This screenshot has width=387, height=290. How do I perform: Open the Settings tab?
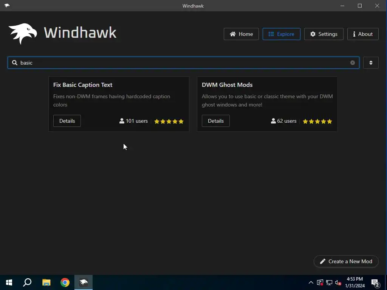[324, 34]
